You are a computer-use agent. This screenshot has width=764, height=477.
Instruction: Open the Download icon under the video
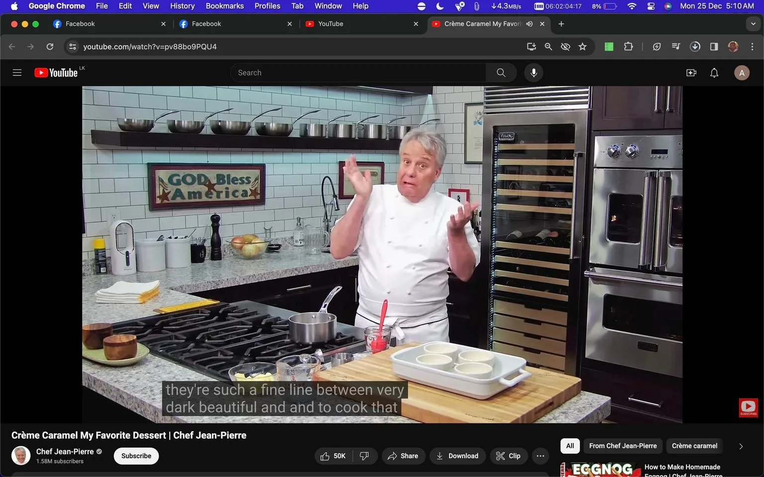tap(457, 456)
